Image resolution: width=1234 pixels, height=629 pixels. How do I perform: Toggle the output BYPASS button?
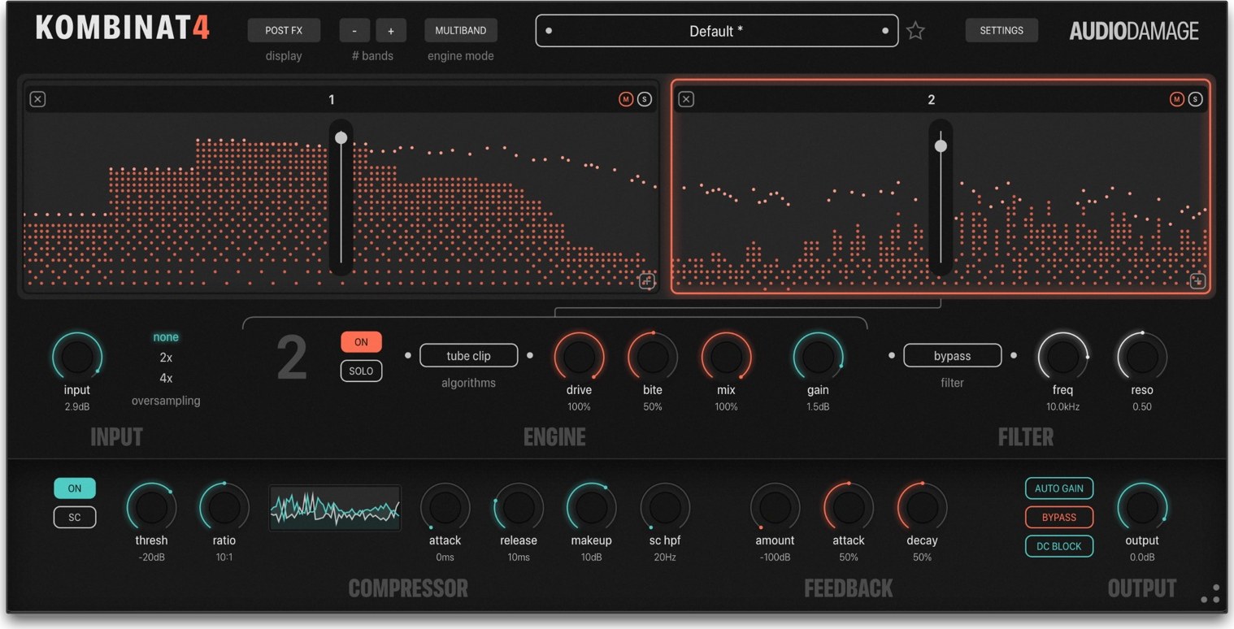click(1059, 517)
